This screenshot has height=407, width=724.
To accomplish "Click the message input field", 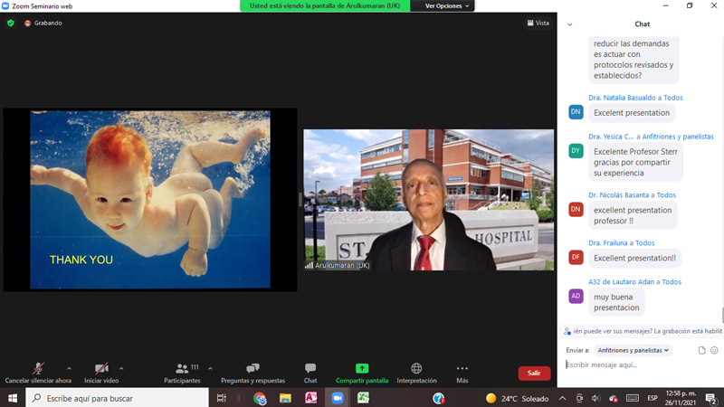I will click(x=641, y=364).
